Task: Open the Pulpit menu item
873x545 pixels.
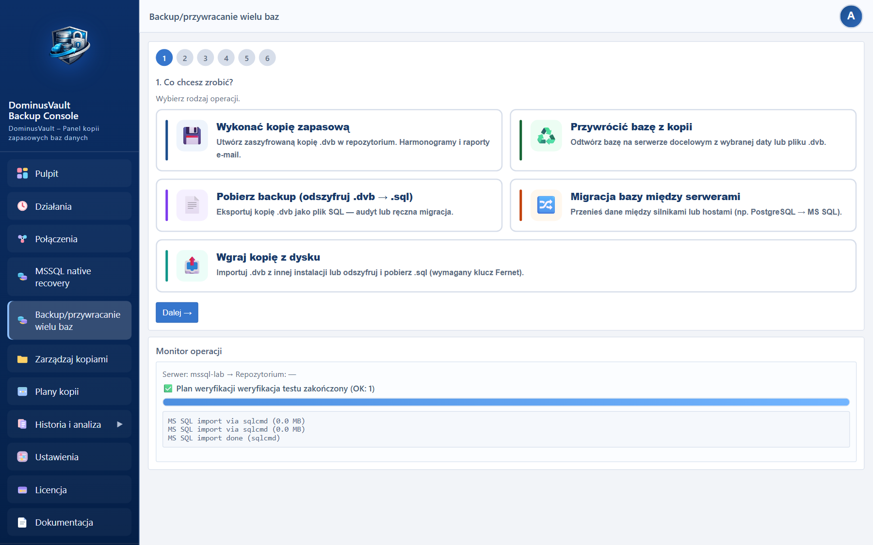Action: 69,173
